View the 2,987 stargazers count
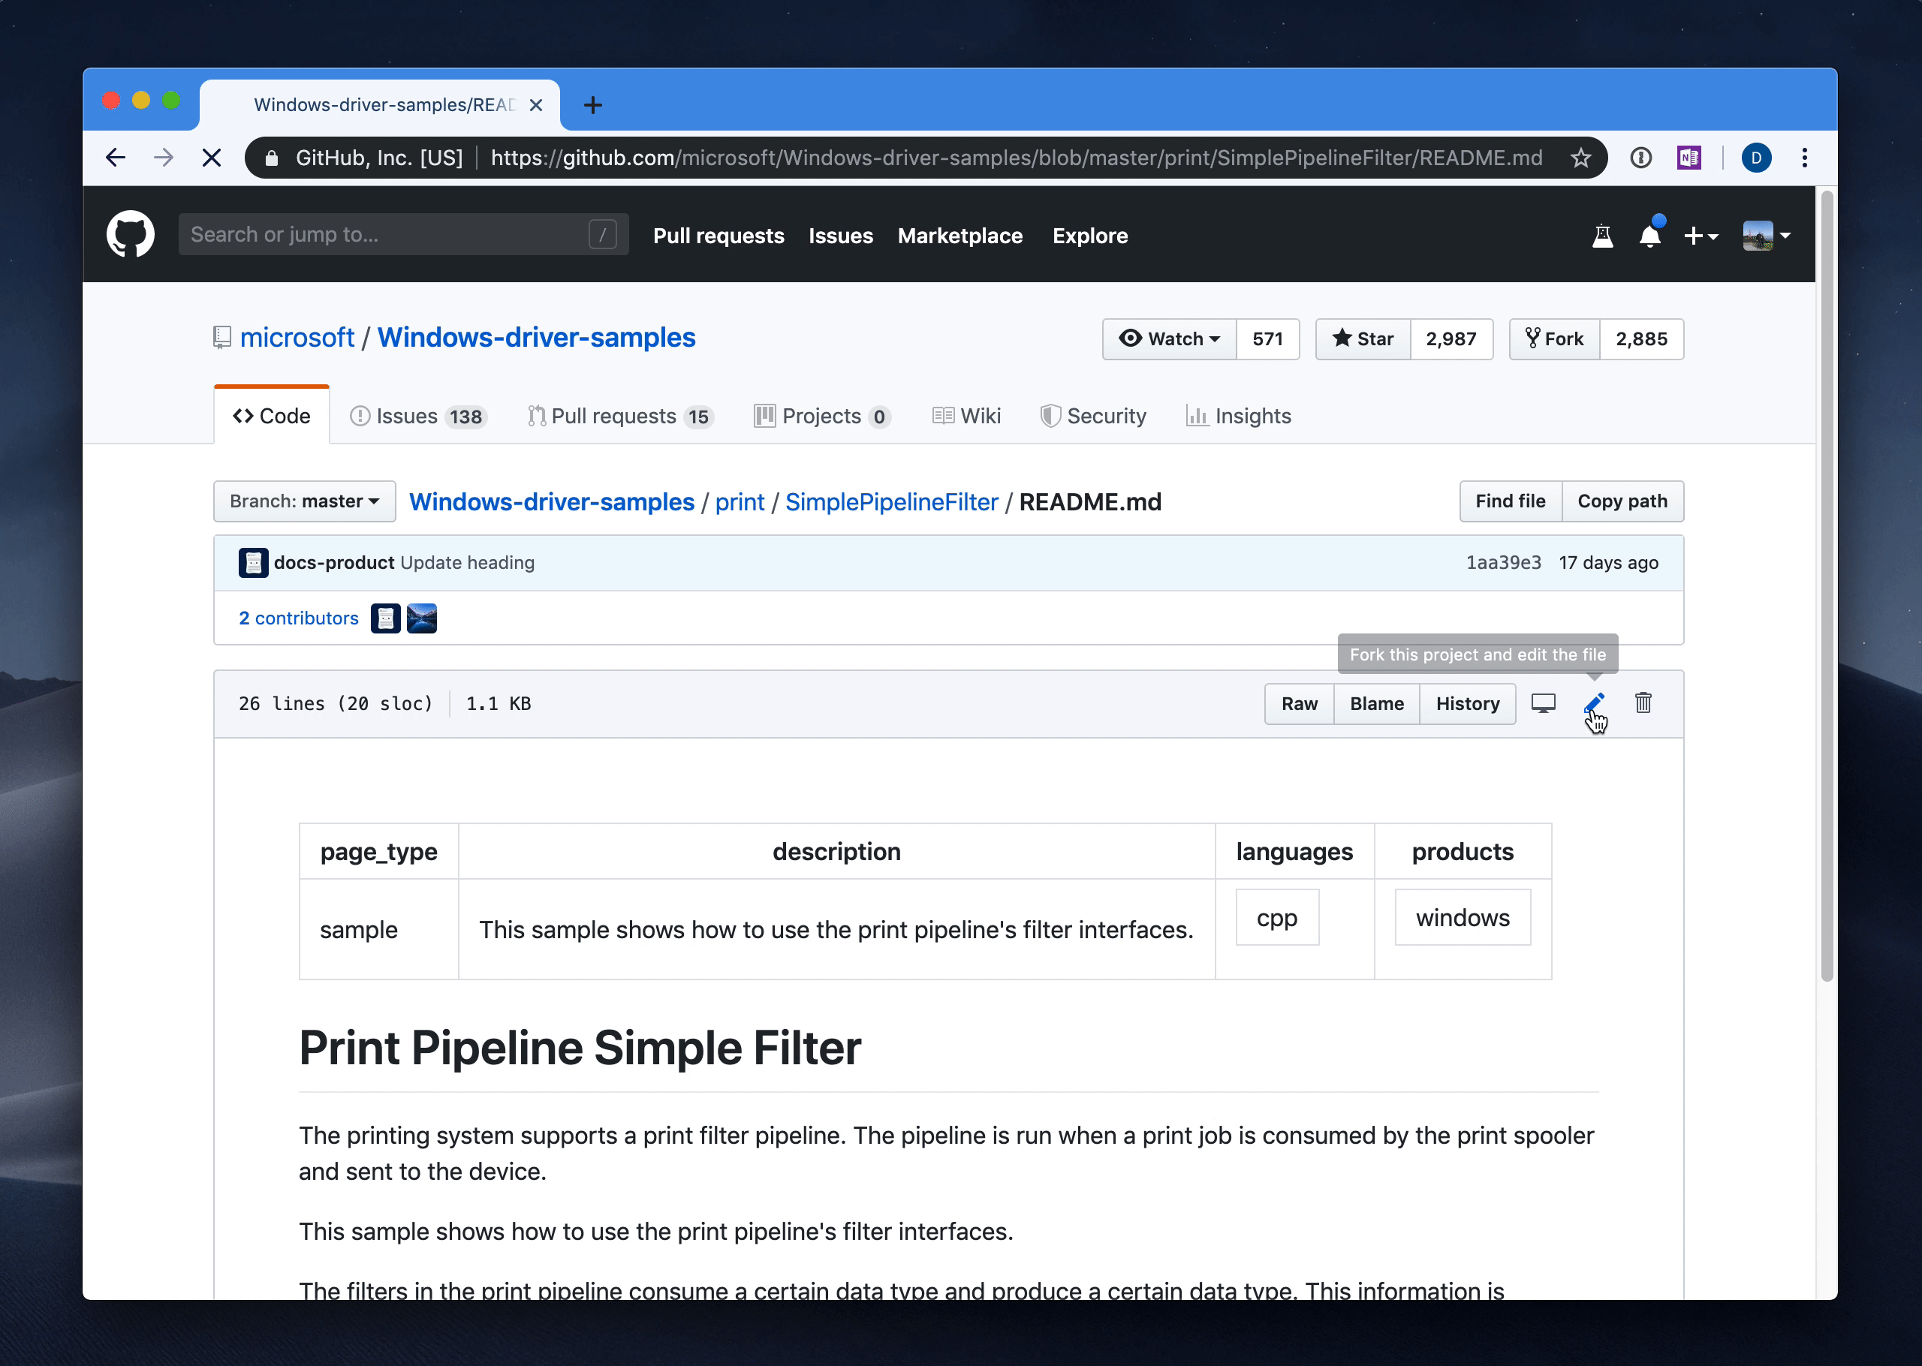This screenshot has width=1922, height=1366. (x=1451, y=339)
